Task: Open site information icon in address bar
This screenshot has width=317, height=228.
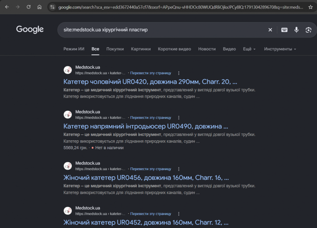Action: pos(52,7)
